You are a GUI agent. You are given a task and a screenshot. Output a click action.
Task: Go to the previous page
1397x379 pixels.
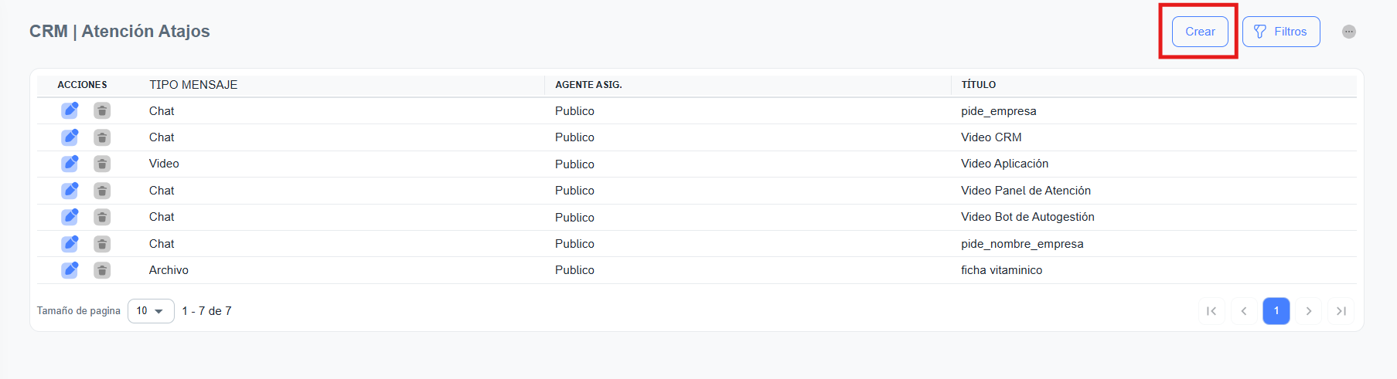1244,311
